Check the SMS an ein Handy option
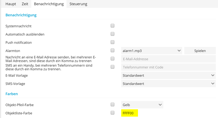 [112, 67]
